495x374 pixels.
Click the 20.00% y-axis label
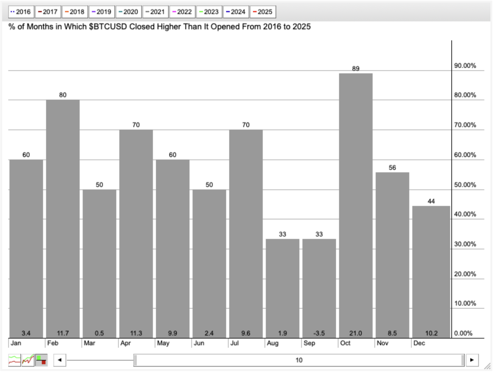point(465,274)
